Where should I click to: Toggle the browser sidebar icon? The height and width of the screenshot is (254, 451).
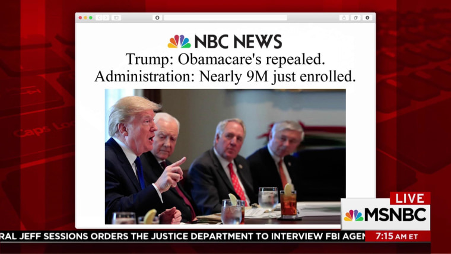tap(116, 18)
